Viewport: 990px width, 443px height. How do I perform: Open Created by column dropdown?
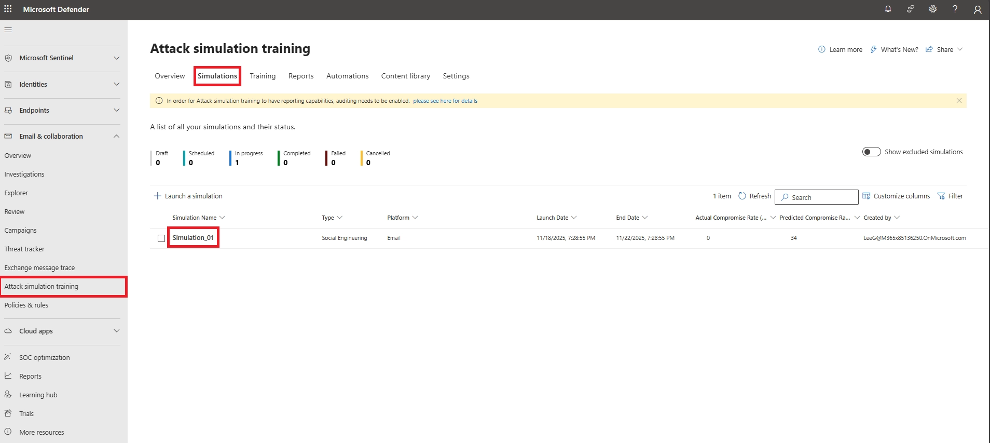tap(897, 218)
